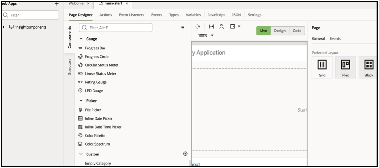Select the General tab in Page panel

318,39
